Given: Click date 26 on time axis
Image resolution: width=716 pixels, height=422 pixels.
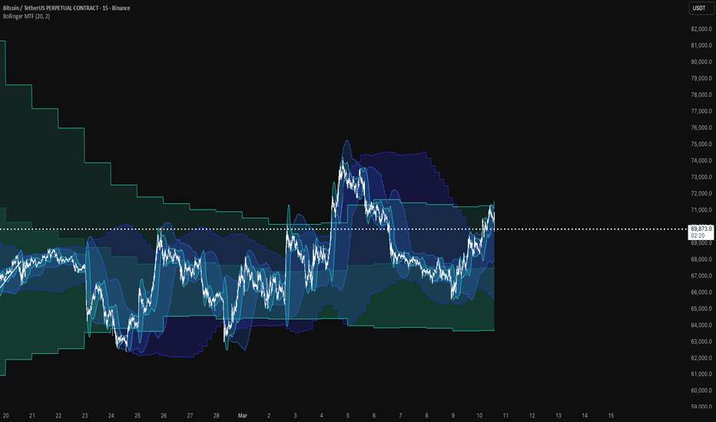Looking at the screenshot, I should tap(164, 416).
